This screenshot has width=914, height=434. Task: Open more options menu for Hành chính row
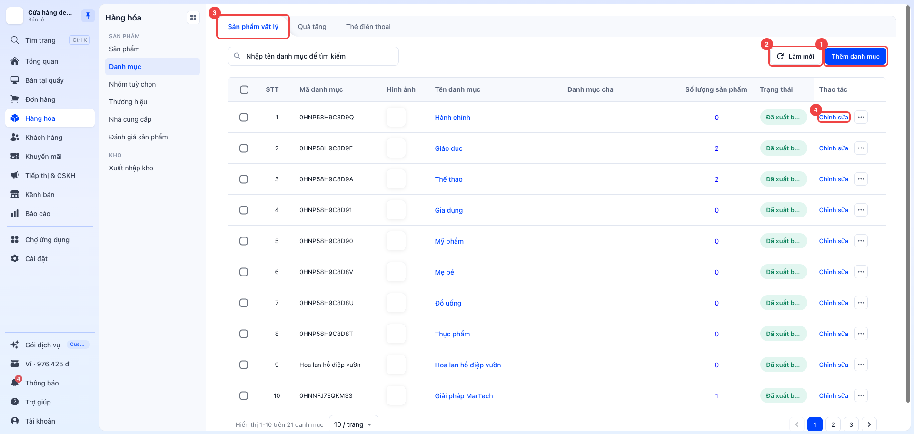point(861,117)
